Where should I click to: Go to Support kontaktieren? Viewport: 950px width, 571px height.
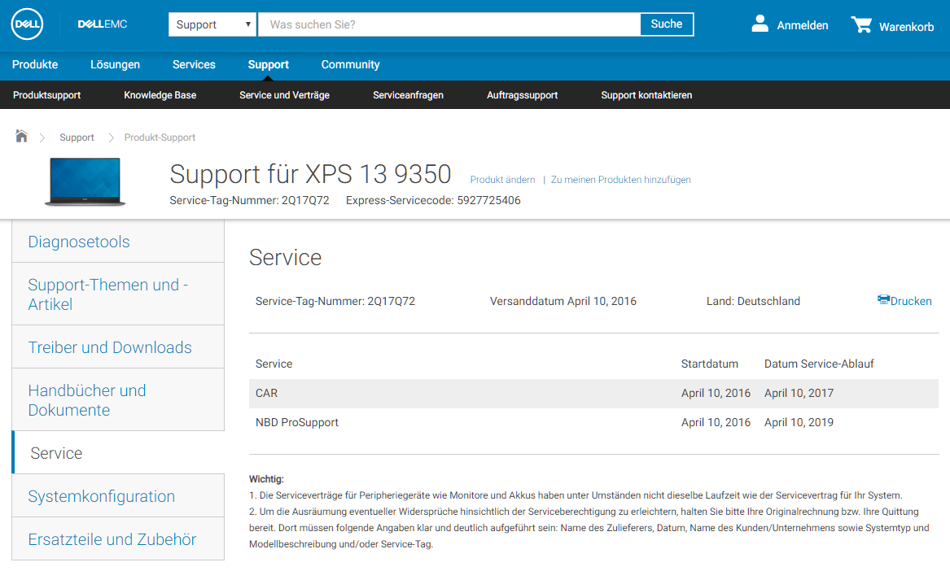(646, 95)
